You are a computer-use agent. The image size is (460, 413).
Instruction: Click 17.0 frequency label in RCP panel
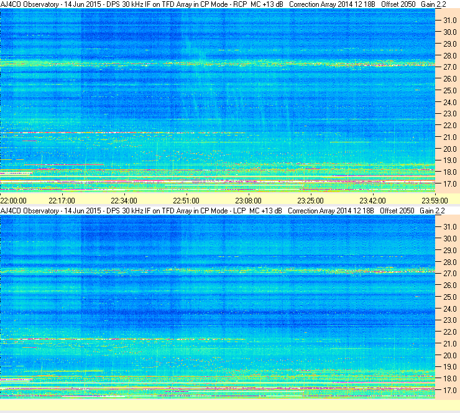449,184
